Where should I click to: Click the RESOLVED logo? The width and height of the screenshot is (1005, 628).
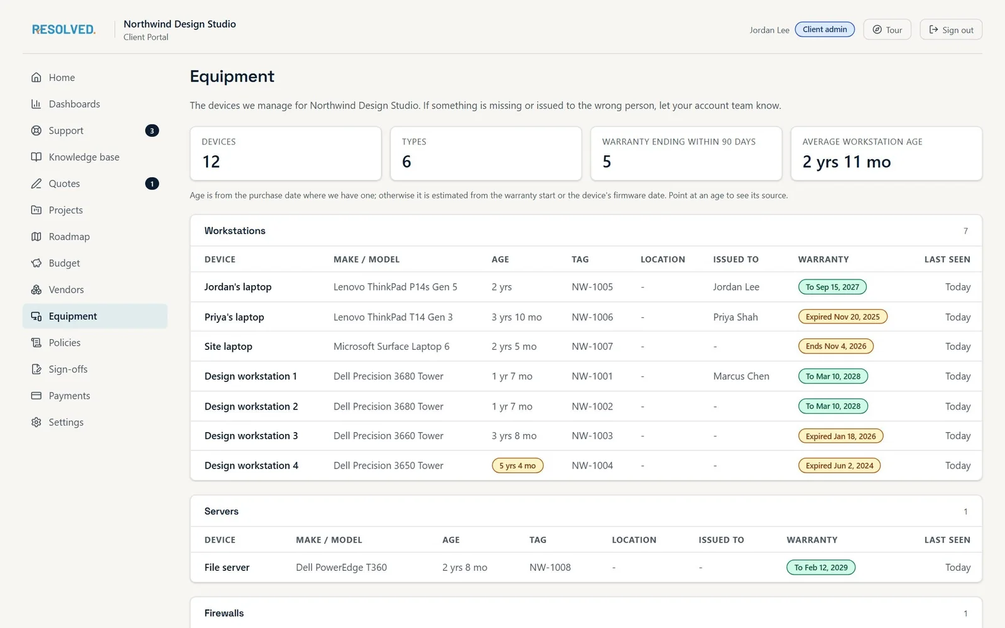[x=63, y=30]
